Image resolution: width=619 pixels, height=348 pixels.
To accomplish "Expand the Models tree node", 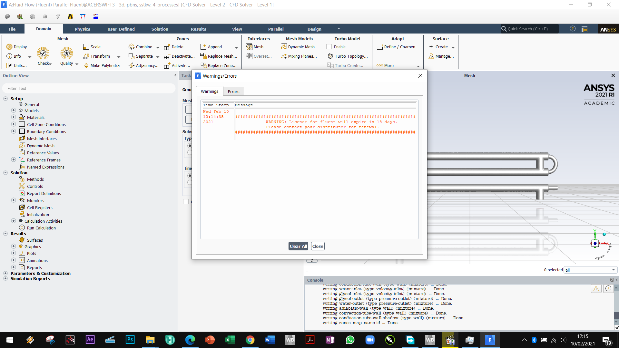I will pyautogui.click(x=14, y=110).
